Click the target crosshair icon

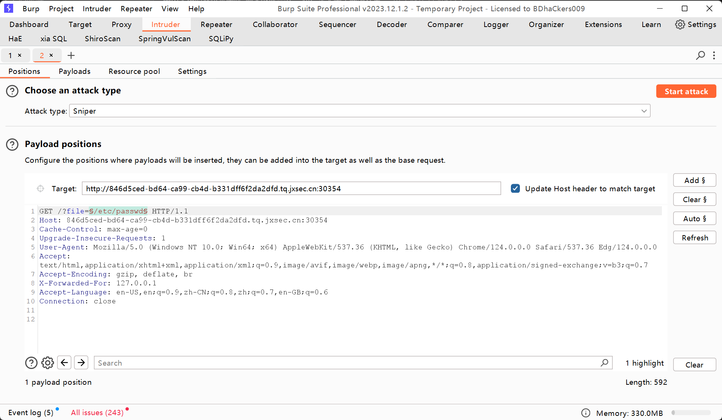[x=41, y=189]
